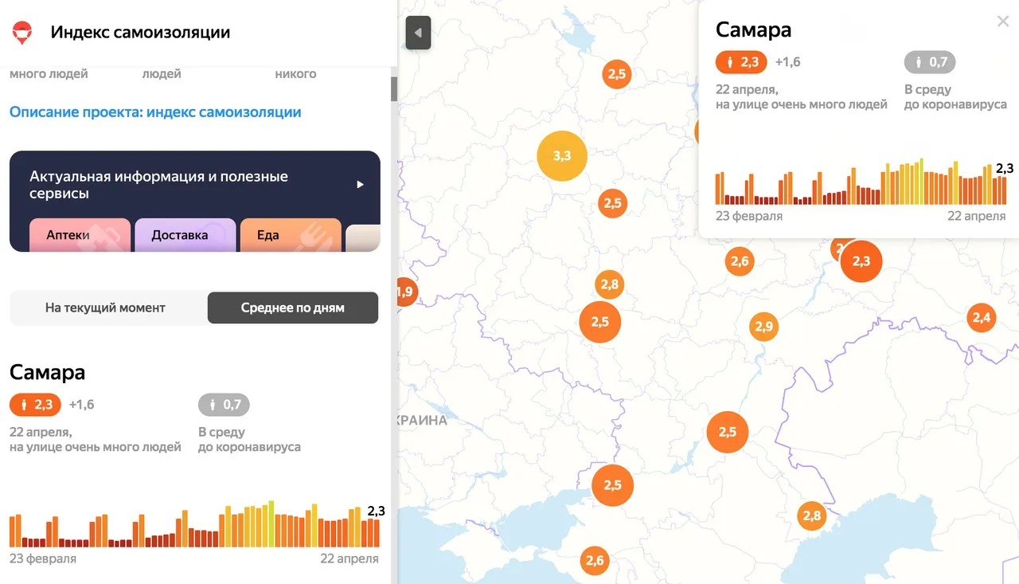This screenshot has width=1019, height=584.
Task: Close the Самара popup card
Action: [1003, 22]
